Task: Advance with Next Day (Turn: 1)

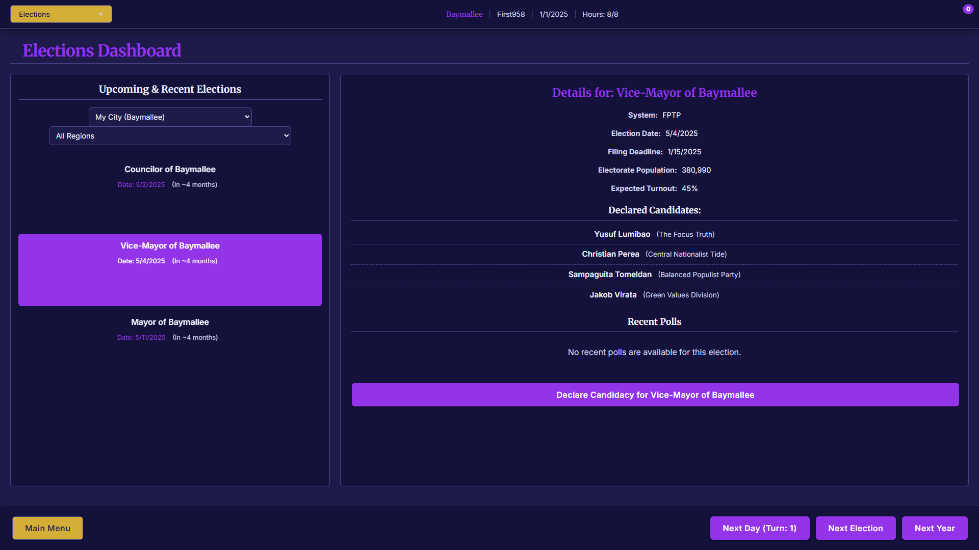Action: [759, 528]
